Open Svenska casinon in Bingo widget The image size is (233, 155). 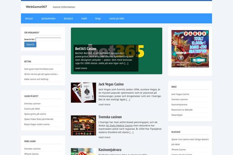coord(179,99)
